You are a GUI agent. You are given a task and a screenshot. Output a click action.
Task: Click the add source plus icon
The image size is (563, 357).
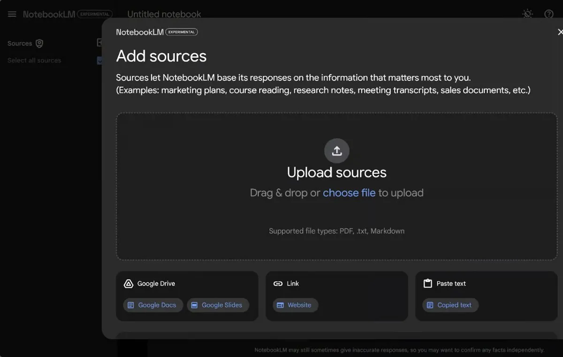99,43
